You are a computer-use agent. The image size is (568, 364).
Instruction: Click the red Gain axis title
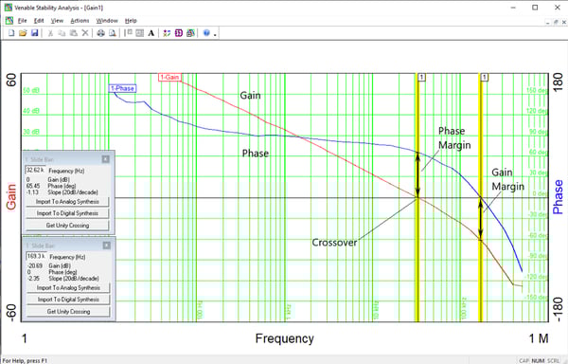tap(10, 197)
